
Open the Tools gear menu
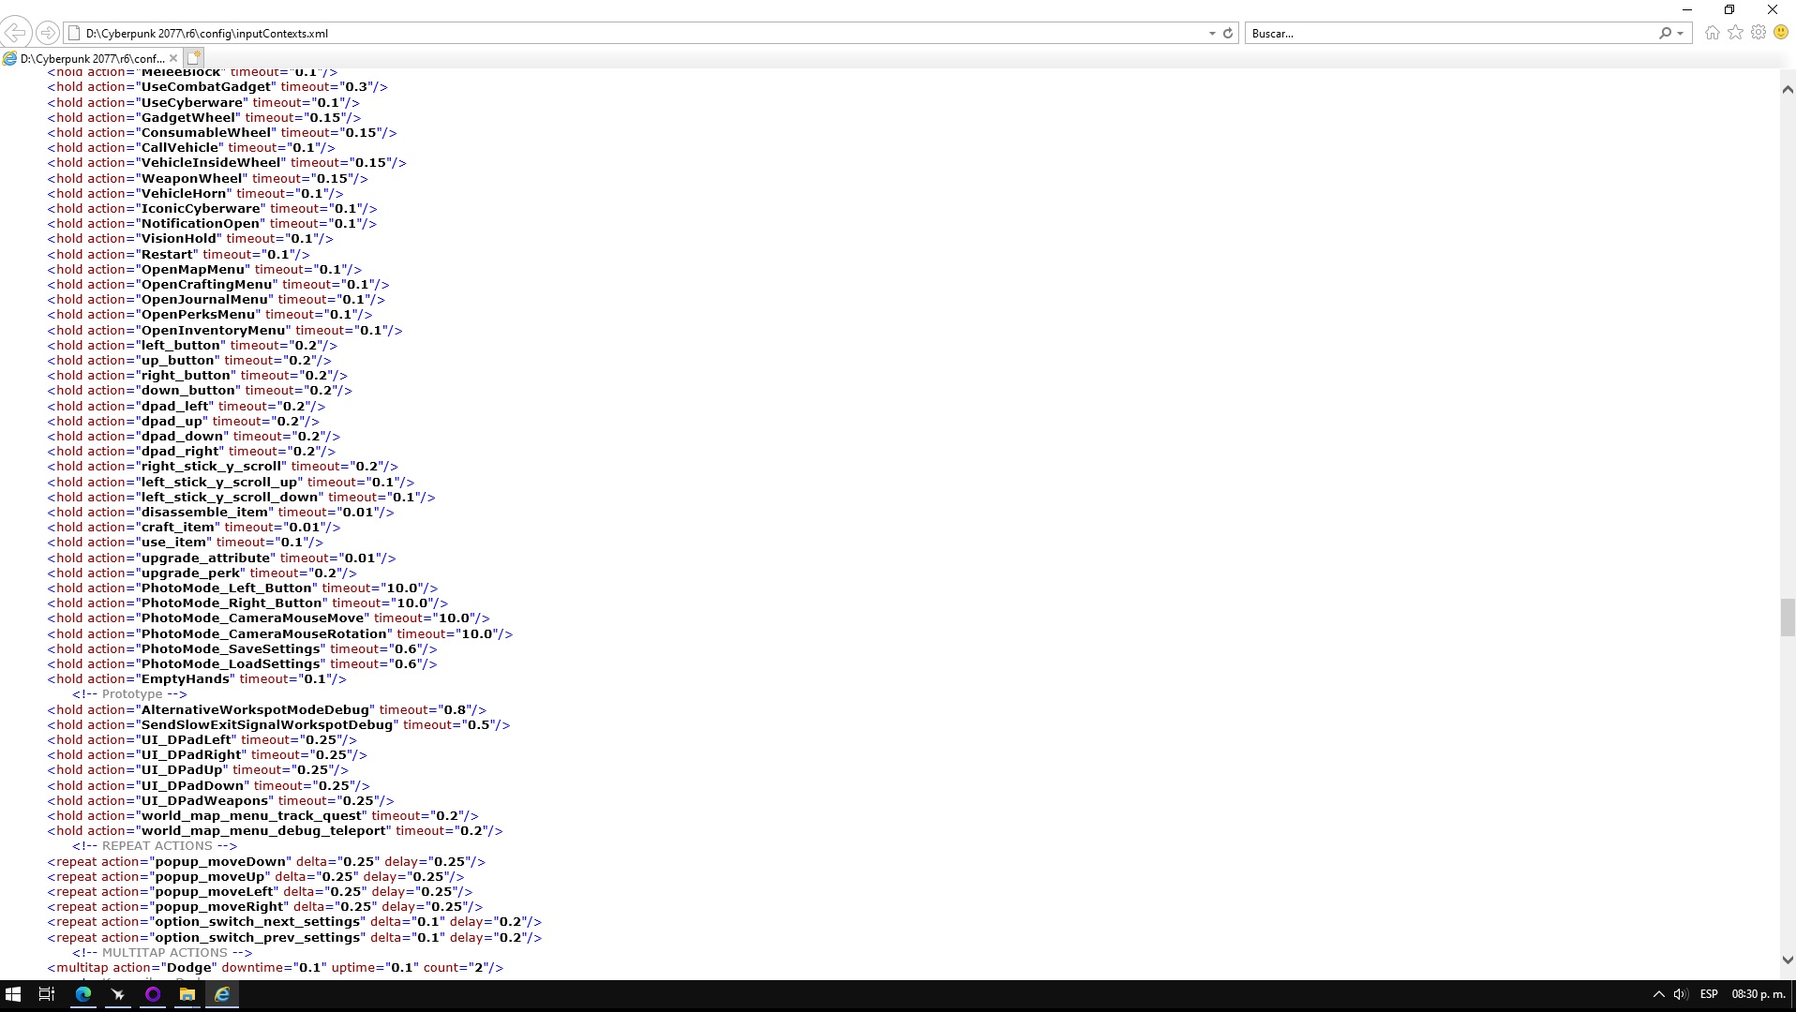click(1759, 33)
